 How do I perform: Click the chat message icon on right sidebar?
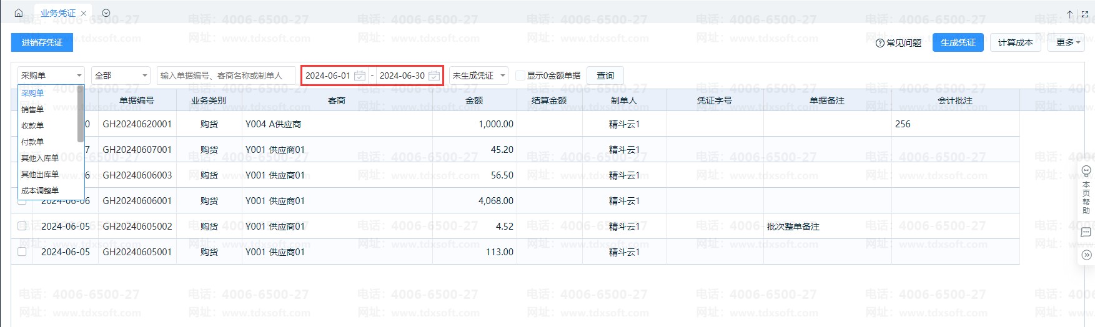(x=1086, y=232)
